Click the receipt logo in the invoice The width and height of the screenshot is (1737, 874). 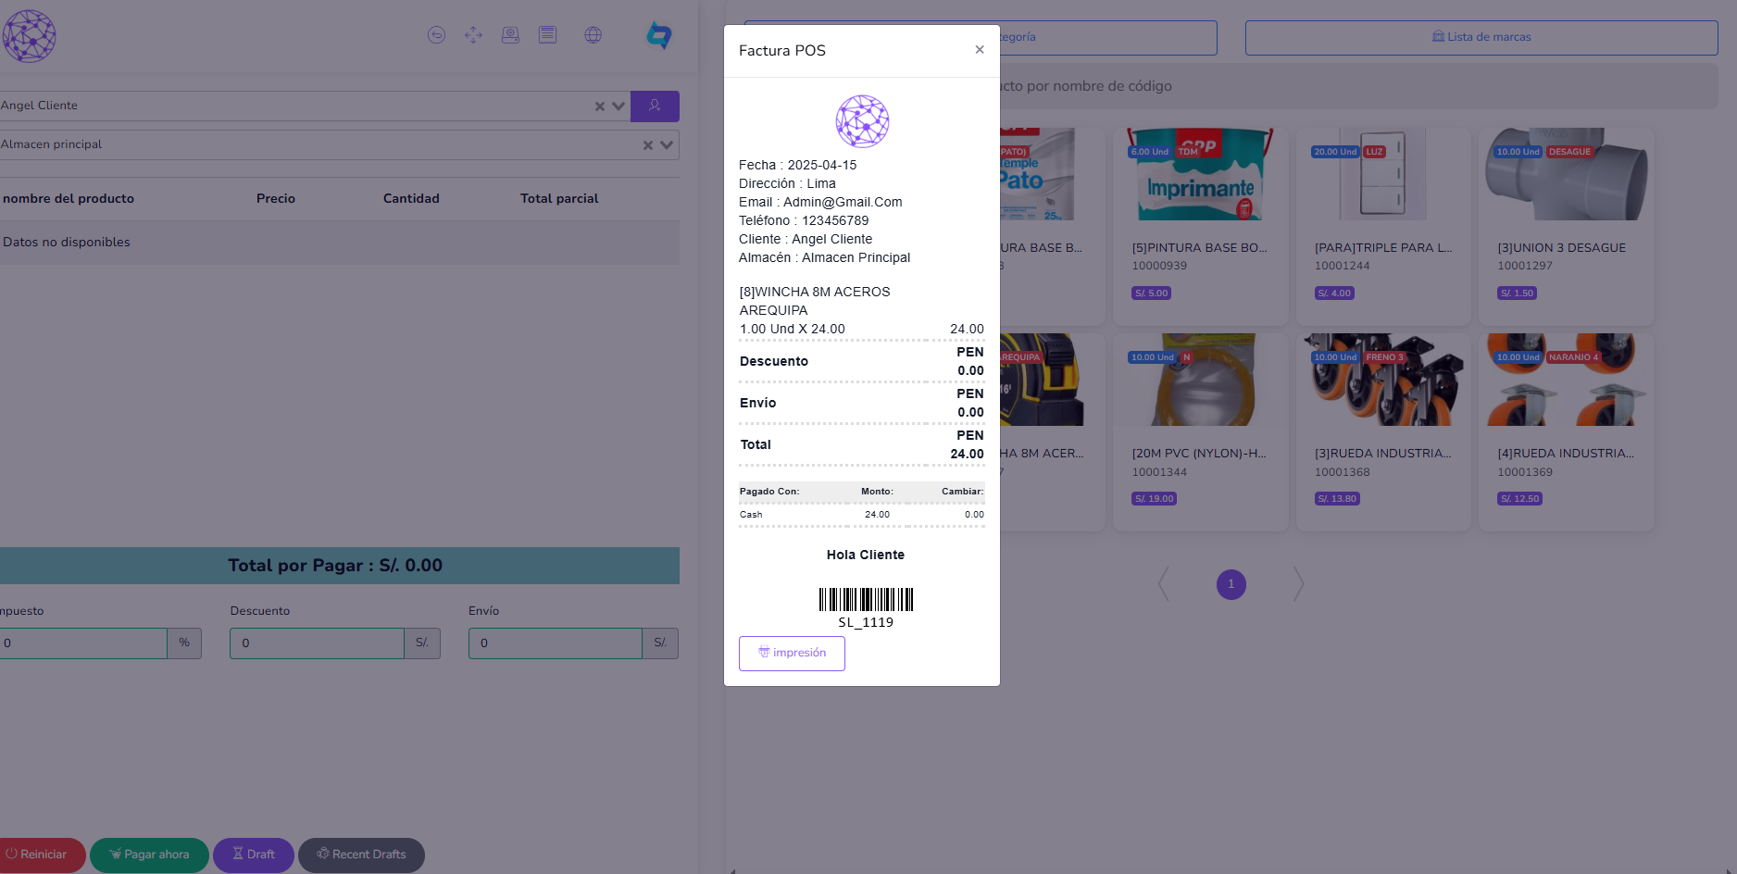point(862,121)
